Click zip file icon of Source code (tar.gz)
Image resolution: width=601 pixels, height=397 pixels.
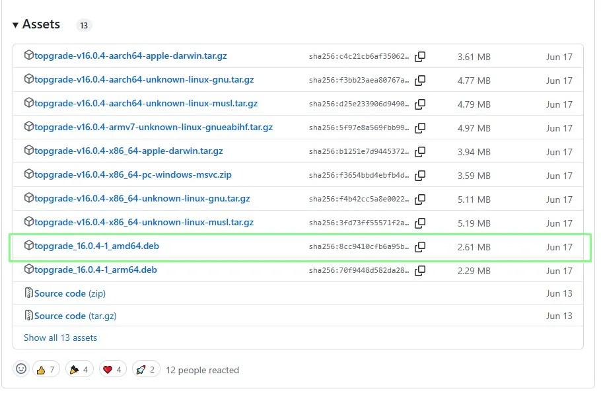pos(29,315)
